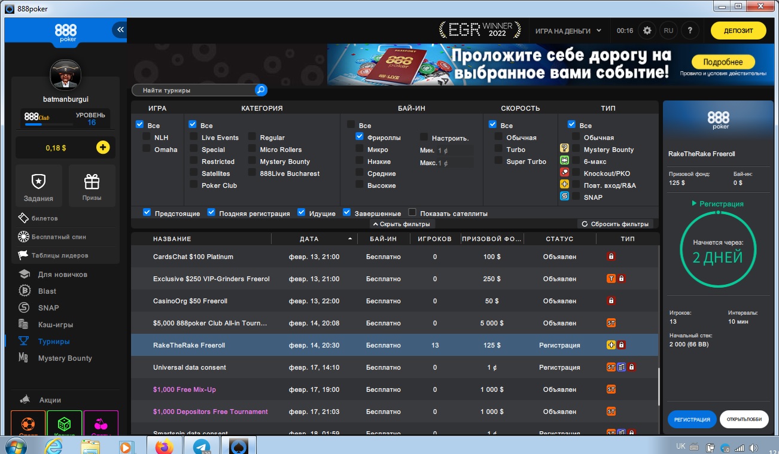Viewport: 779px width, 454px height.
Task: Click Подробнее banner button
Action: (723, 62)
